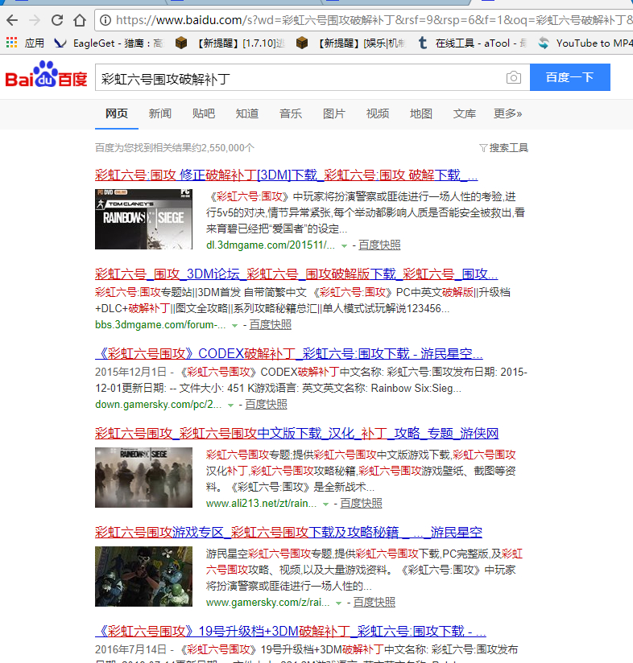This screenshot has width=633, height=663.
Task: Click the camera image search icon
Action: pos(513,77)
